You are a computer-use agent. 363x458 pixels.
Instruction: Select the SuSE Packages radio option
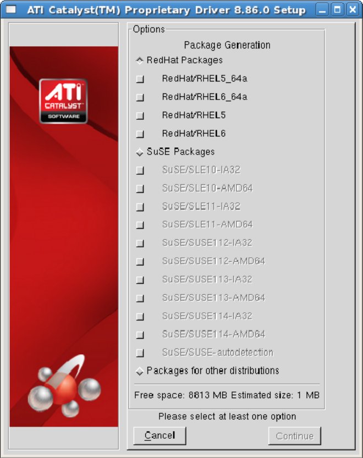[140, 152]
